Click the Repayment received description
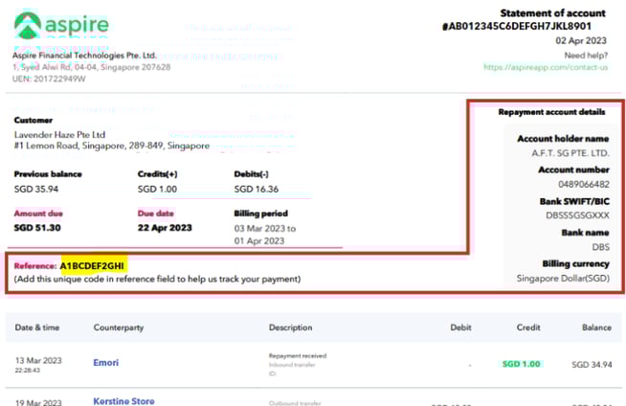Screen dimensions: 626x406 [298, 355]
